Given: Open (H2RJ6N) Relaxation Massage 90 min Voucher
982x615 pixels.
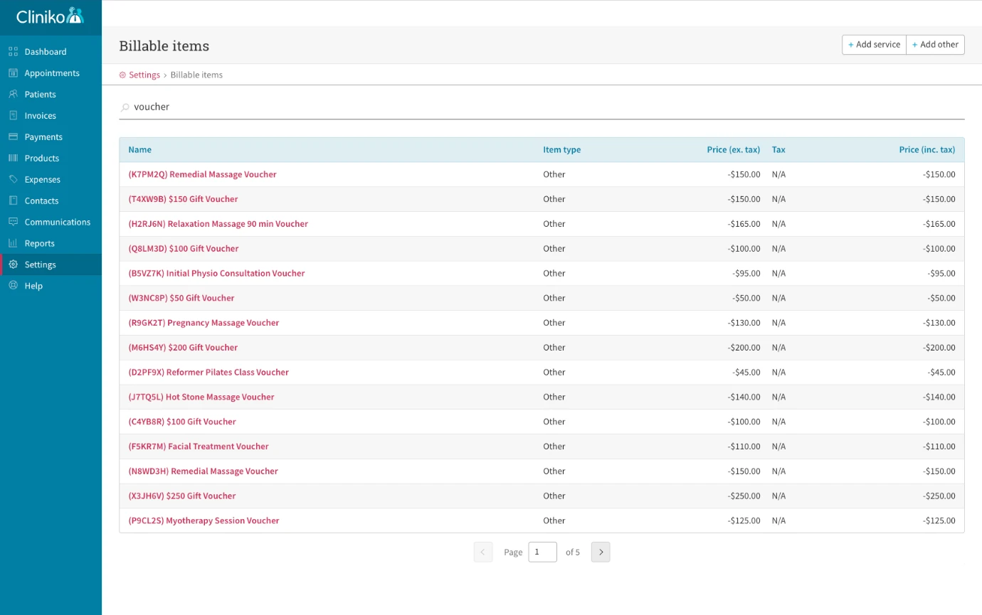Looking at the screenshot, I should click(218, 224).
